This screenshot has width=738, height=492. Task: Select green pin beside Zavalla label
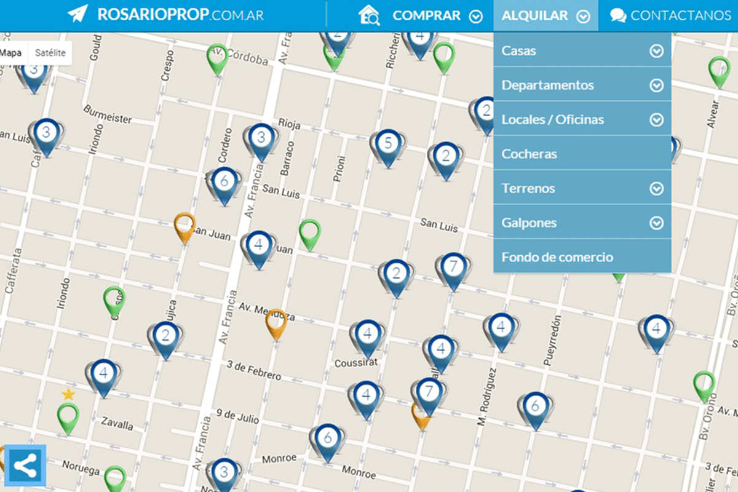[x=68, y=419]
